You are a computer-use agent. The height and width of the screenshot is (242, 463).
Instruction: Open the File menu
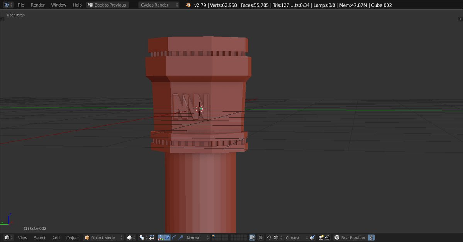click(x=21, y=5)
